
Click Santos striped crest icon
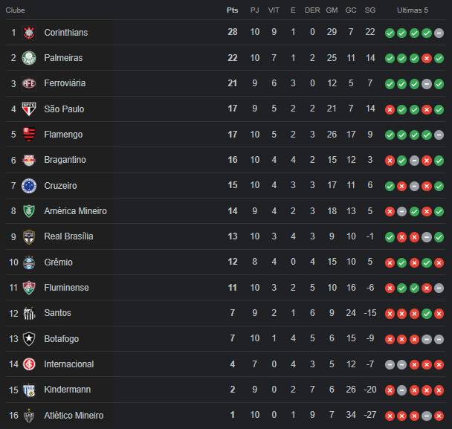29,314
